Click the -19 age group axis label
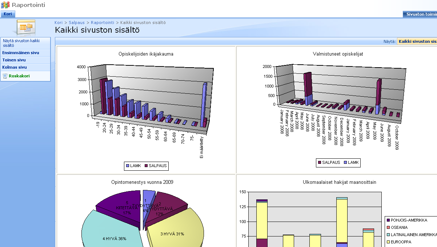This screenshot has height=247, width=437. tap(98, 125)
